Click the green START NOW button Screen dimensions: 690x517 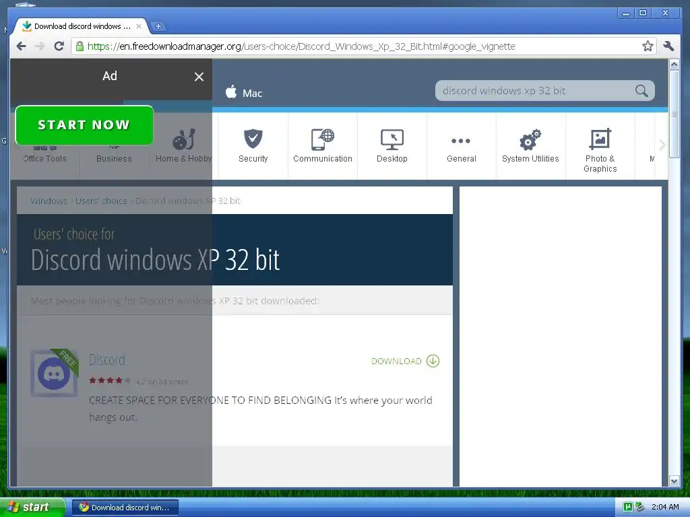[x=84, y=125]
